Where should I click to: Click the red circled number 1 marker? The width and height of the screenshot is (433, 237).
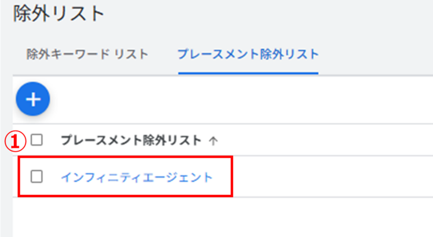click(16, 142)
